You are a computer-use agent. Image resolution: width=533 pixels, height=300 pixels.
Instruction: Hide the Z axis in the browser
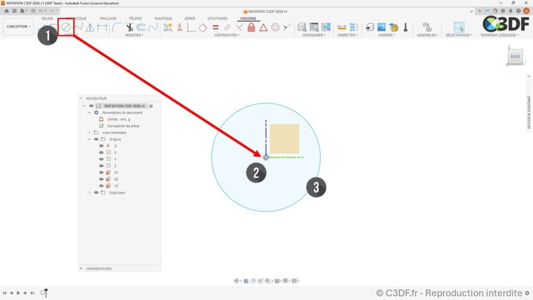click(x=101, y=166)
